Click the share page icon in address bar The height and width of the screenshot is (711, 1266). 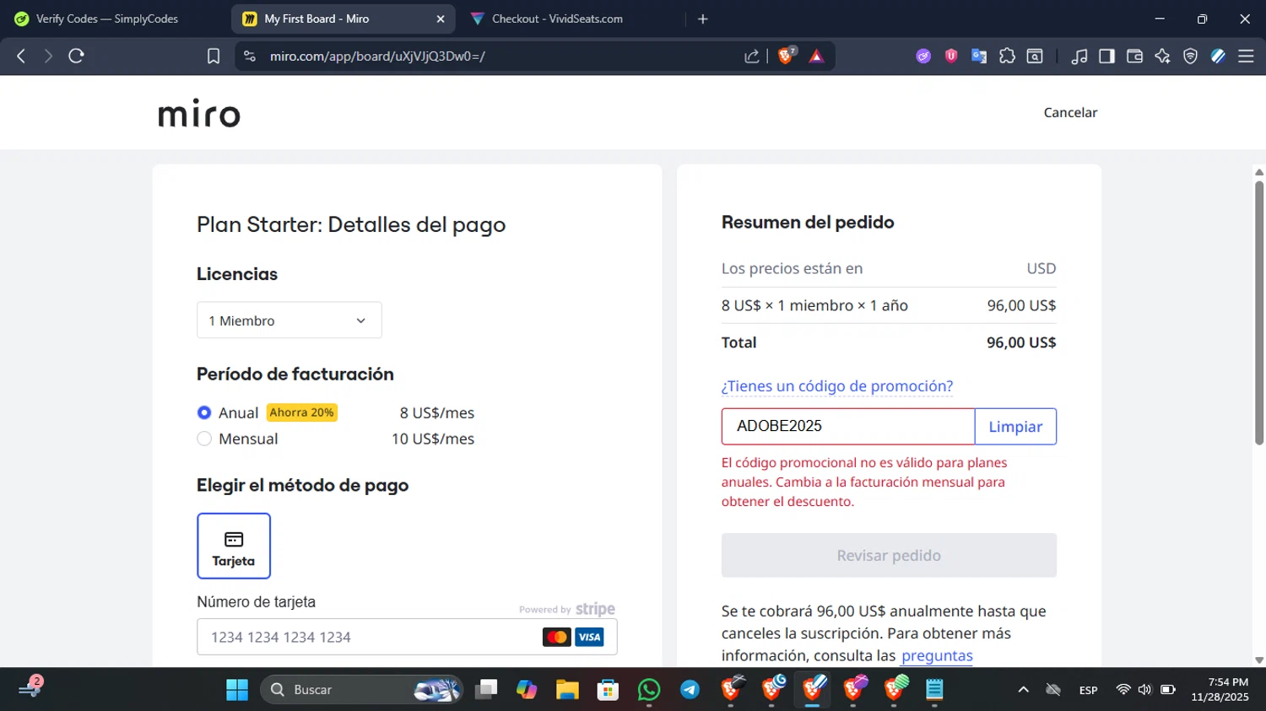pos(751,56)
